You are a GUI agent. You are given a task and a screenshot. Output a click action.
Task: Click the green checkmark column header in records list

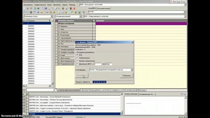(x=28, y=94)
